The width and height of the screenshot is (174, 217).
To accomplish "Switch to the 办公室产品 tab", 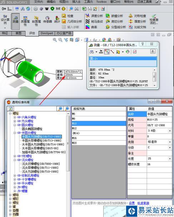I will point(64,33).
